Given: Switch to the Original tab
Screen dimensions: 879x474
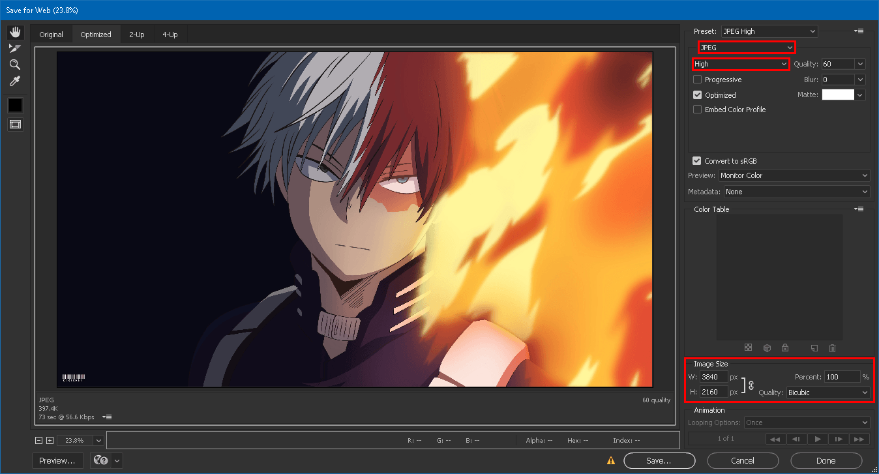Looking at the screenshot, I should click(52, 35).
